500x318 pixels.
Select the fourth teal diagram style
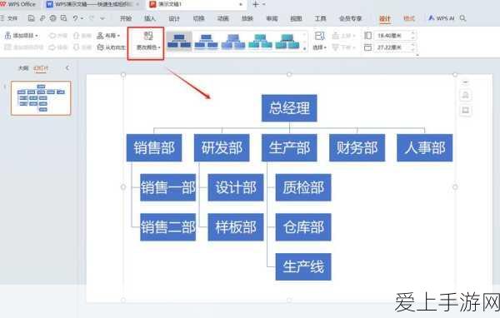pos(261,42)
